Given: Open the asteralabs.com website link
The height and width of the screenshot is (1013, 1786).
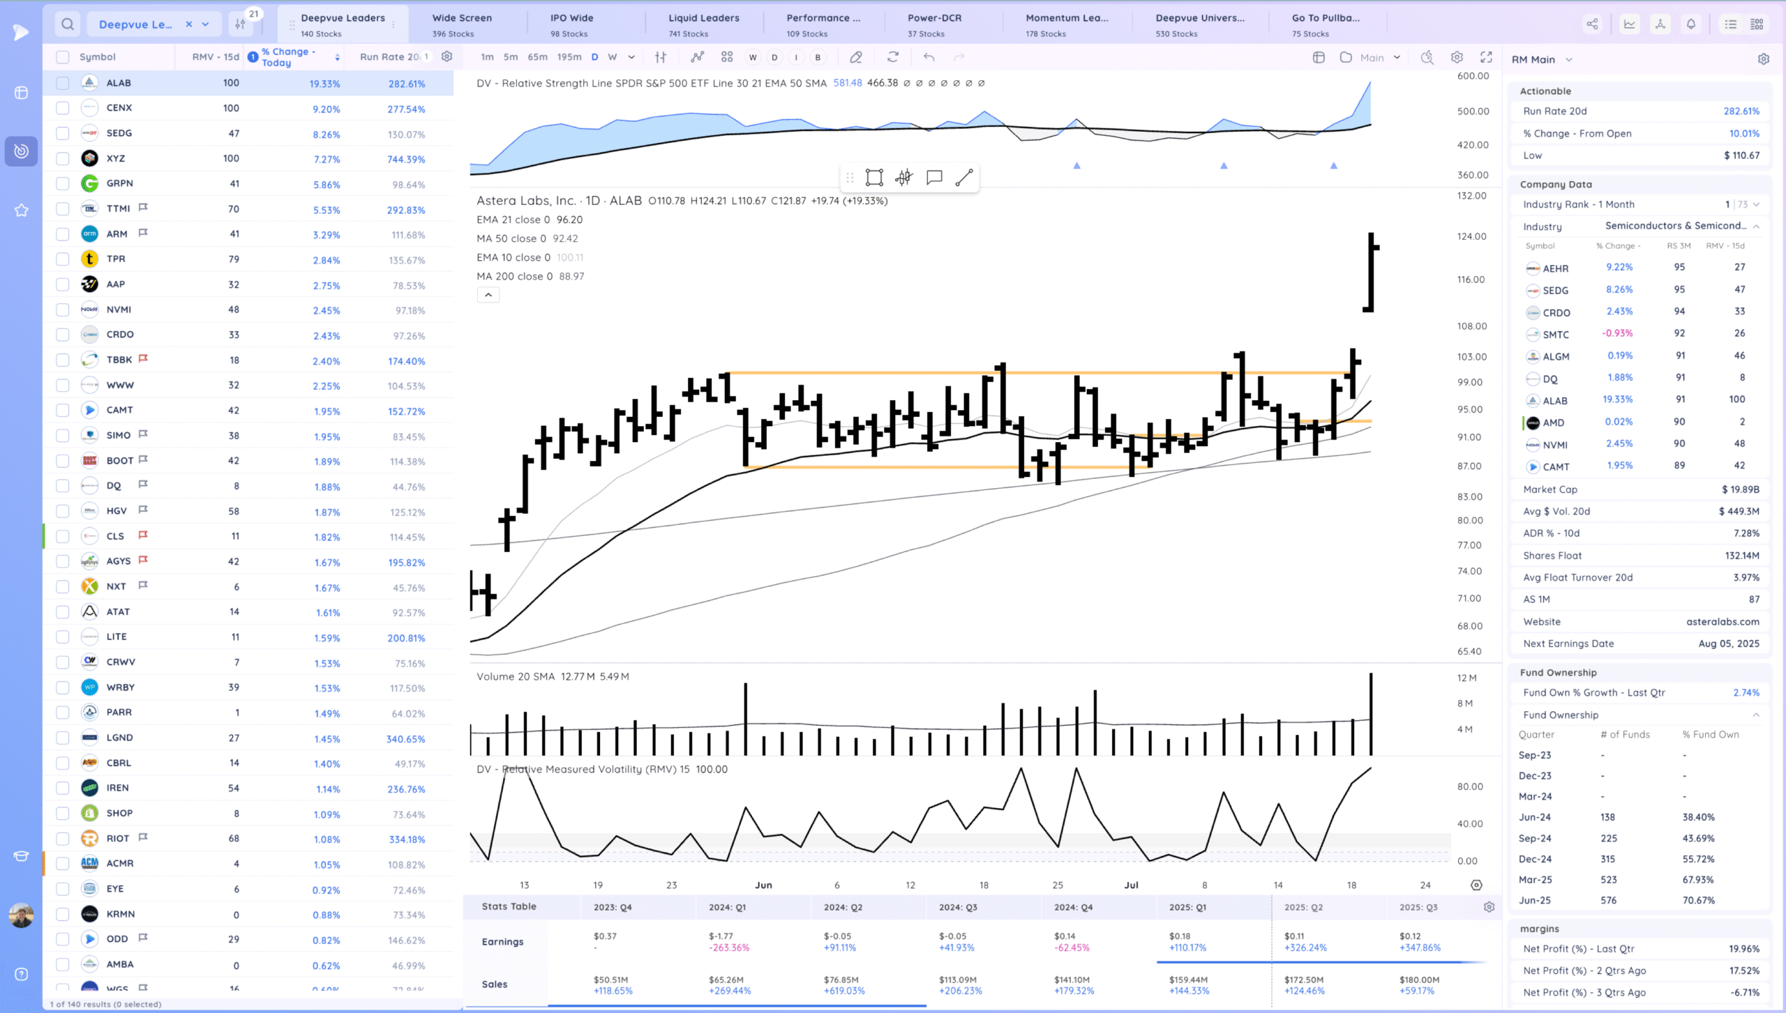Looking at the screenshot, I should pyautogui.click(x=1723, y=622).
